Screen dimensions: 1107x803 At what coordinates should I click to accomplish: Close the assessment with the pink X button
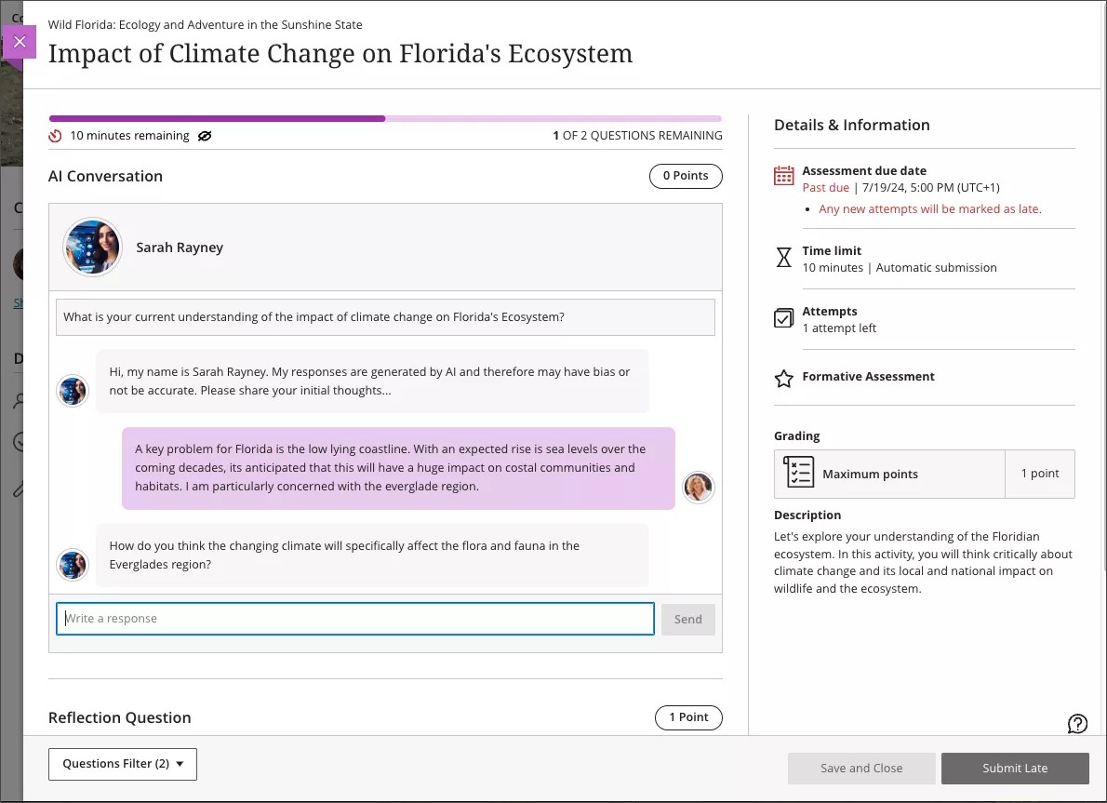click(x=20, y=42)
